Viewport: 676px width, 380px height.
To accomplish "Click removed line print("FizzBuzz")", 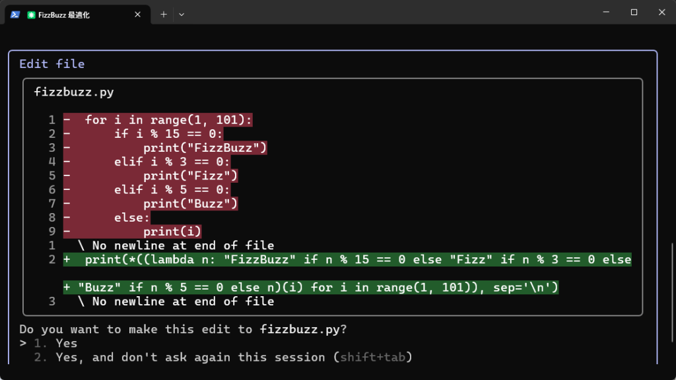I will 165,148.
